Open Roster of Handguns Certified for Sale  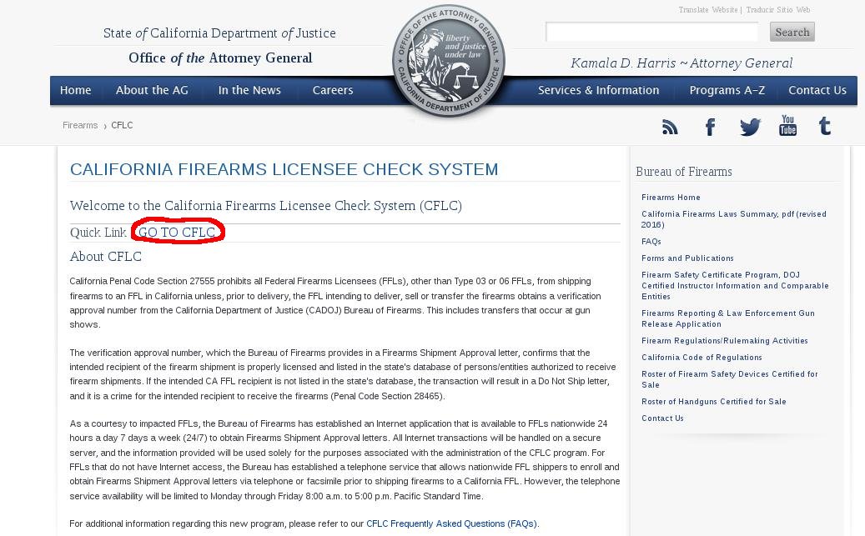714,402
